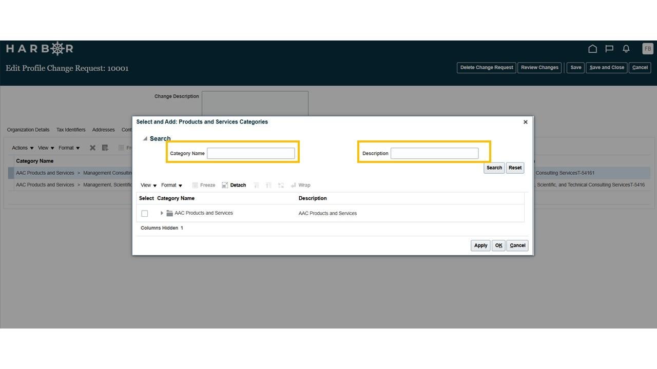
Task: Switch to the Organization Details tab
Action: [28, 130]
